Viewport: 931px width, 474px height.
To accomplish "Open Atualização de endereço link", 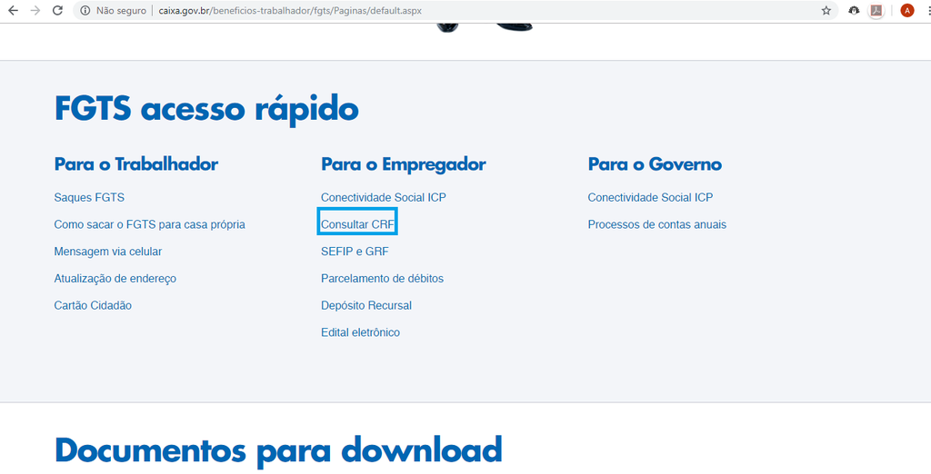I will coord(115,279).
